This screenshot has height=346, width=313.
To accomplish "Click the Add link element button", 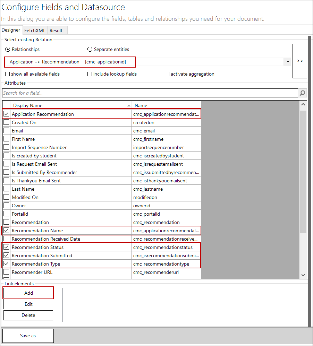I will pos(28,293).
